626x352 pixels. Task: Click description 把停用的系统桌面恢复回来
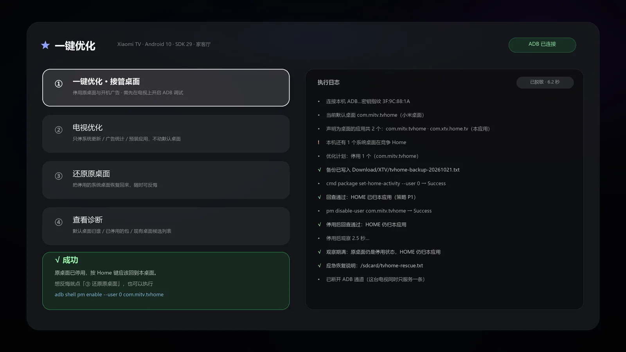(x=115, y=185)
